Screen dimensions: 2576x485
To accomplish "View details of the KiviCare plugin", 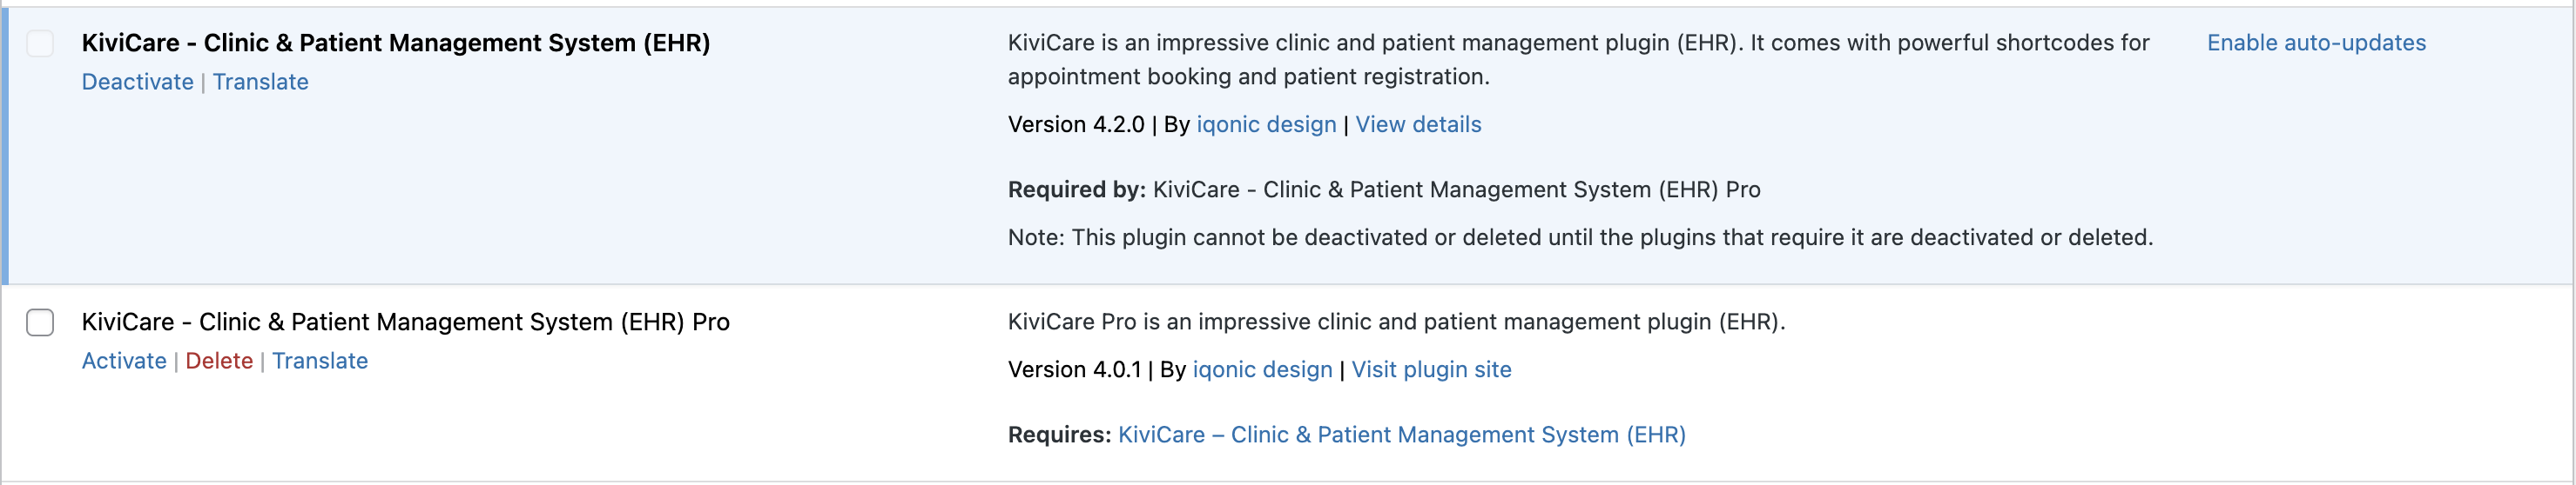I will pyautogui.click(x=1418, y=125).
